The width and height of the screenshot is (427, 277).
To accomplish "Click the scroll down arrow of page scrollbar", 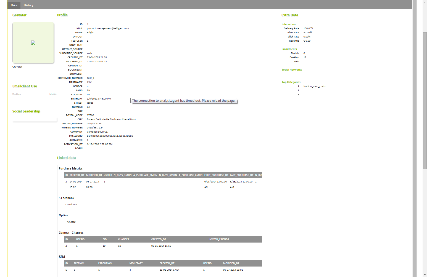I will (x=425, y=275).
